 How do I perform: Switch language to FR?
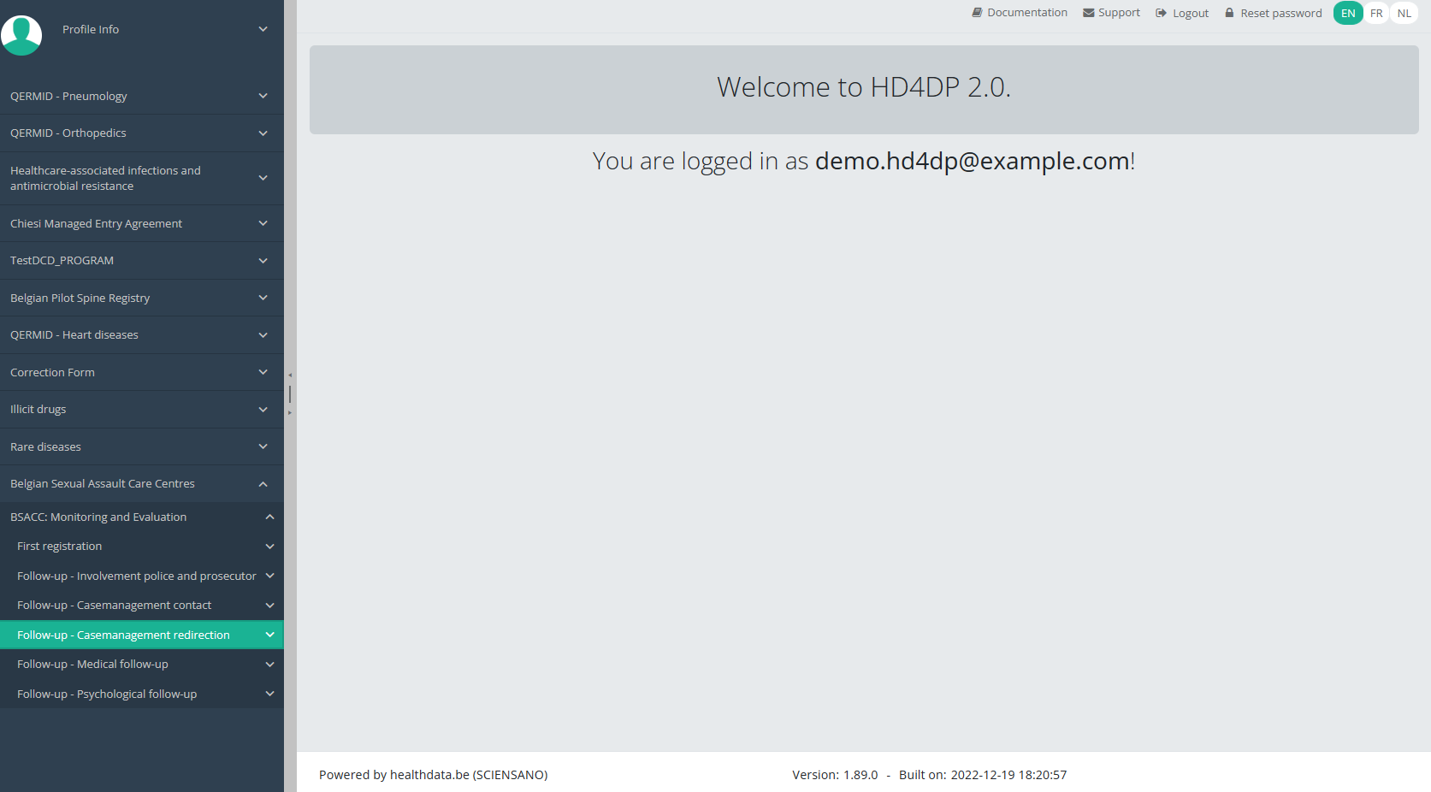[x=1376, y=13]
